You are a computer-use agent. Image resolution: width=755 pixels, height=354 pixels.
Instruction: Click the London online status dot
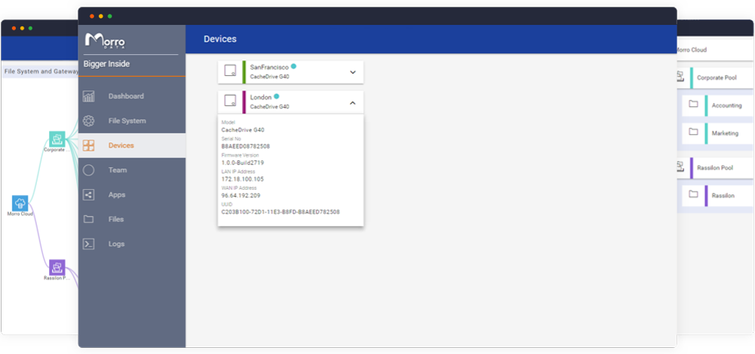[276, 96]
